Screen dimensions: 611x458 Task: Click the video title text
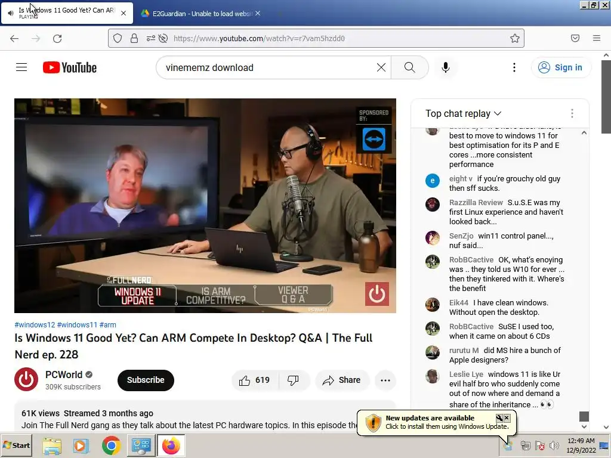point(194,346)
